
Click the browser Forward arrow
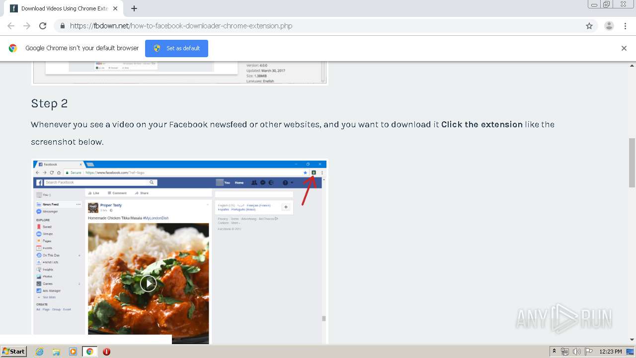(27, 26)
